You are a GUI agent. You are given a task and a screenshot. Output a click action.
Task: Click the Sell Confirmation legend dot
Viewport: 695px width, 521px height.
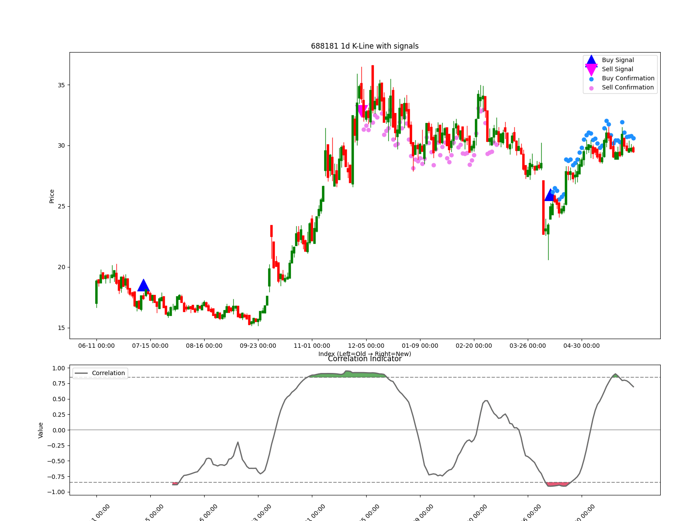tap(591, 88)
